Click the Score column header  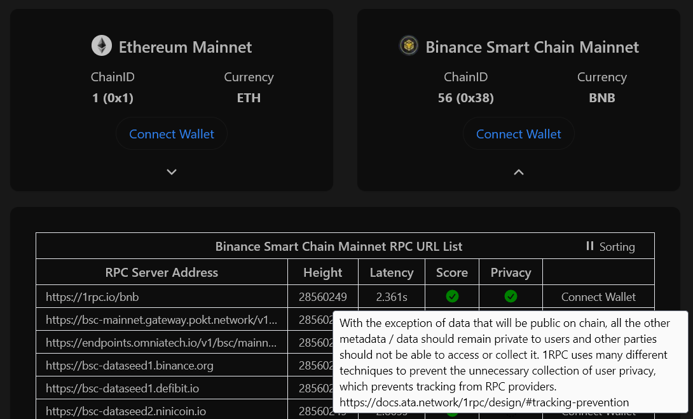click(x=452, y=272)
